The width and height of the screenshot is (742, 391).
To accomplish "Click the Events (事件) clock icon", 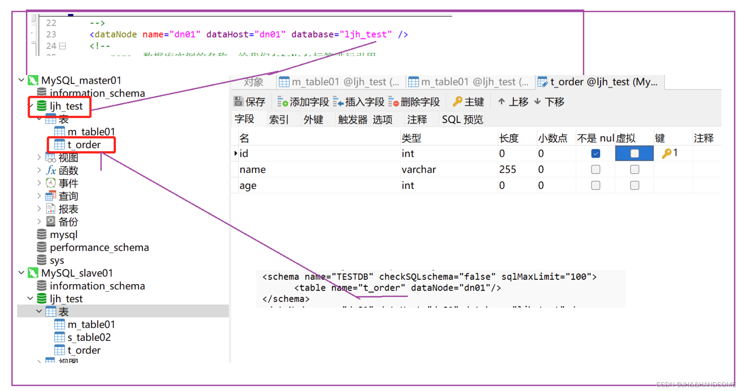I will click(51, 183).
